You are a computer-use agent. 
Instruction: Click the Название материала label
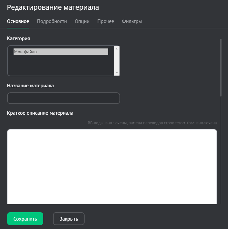(x=30, y=86)
